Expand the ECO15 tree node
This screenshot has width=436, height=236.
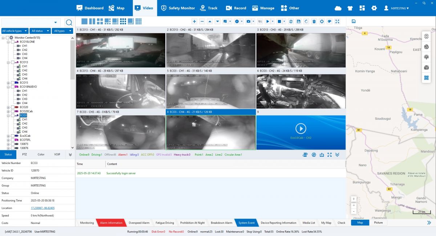tap(8, 83)
